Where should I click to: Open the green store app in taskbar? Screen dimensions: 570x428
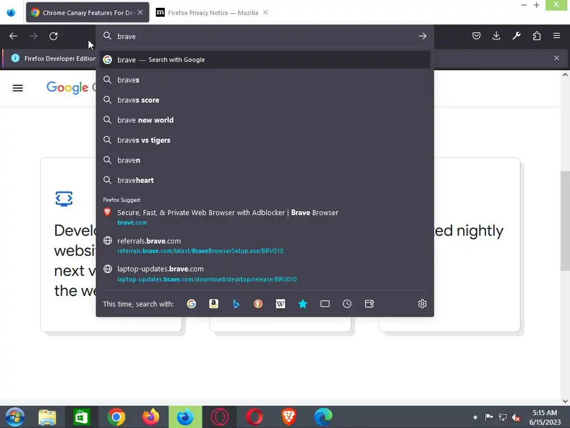tap(82, 417)
